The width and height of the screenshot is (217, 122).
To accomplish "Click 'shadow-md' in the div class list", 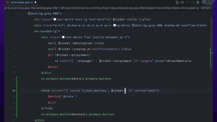I will (x=172, y=25).
